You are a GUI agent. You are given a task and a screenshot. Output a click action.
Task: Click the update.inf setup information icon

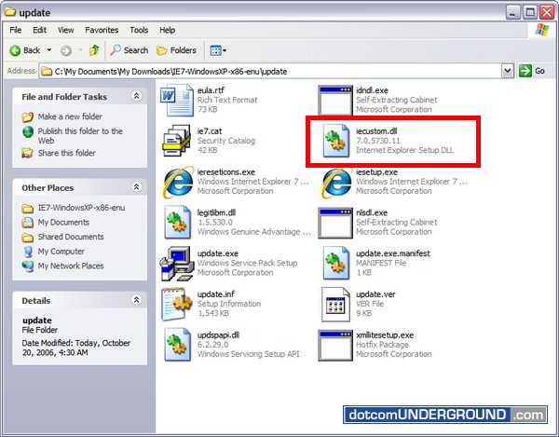point(177,304)
